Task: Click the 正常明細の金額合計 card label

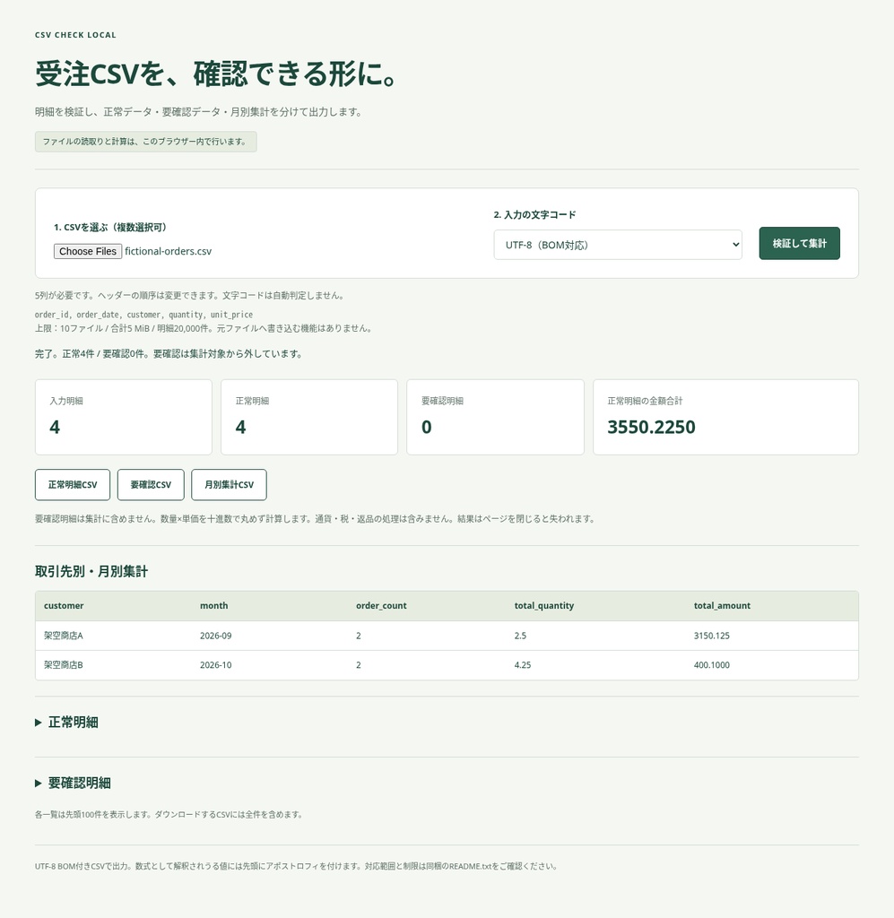Action: click(x=645, y=401)
